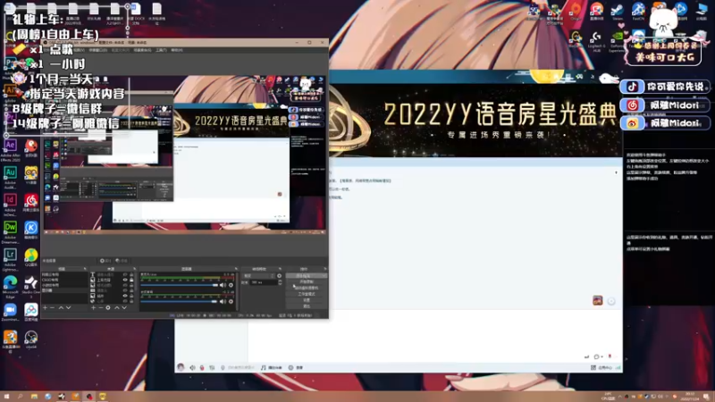Open Adobe Audition desktop icon
Viewport: 715px width, 402px height.
pos(10,172)
